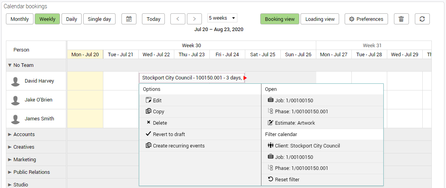Choose Revert to draft from context menu
Viewport: 446px width, 188px height.
coord(169,134)
